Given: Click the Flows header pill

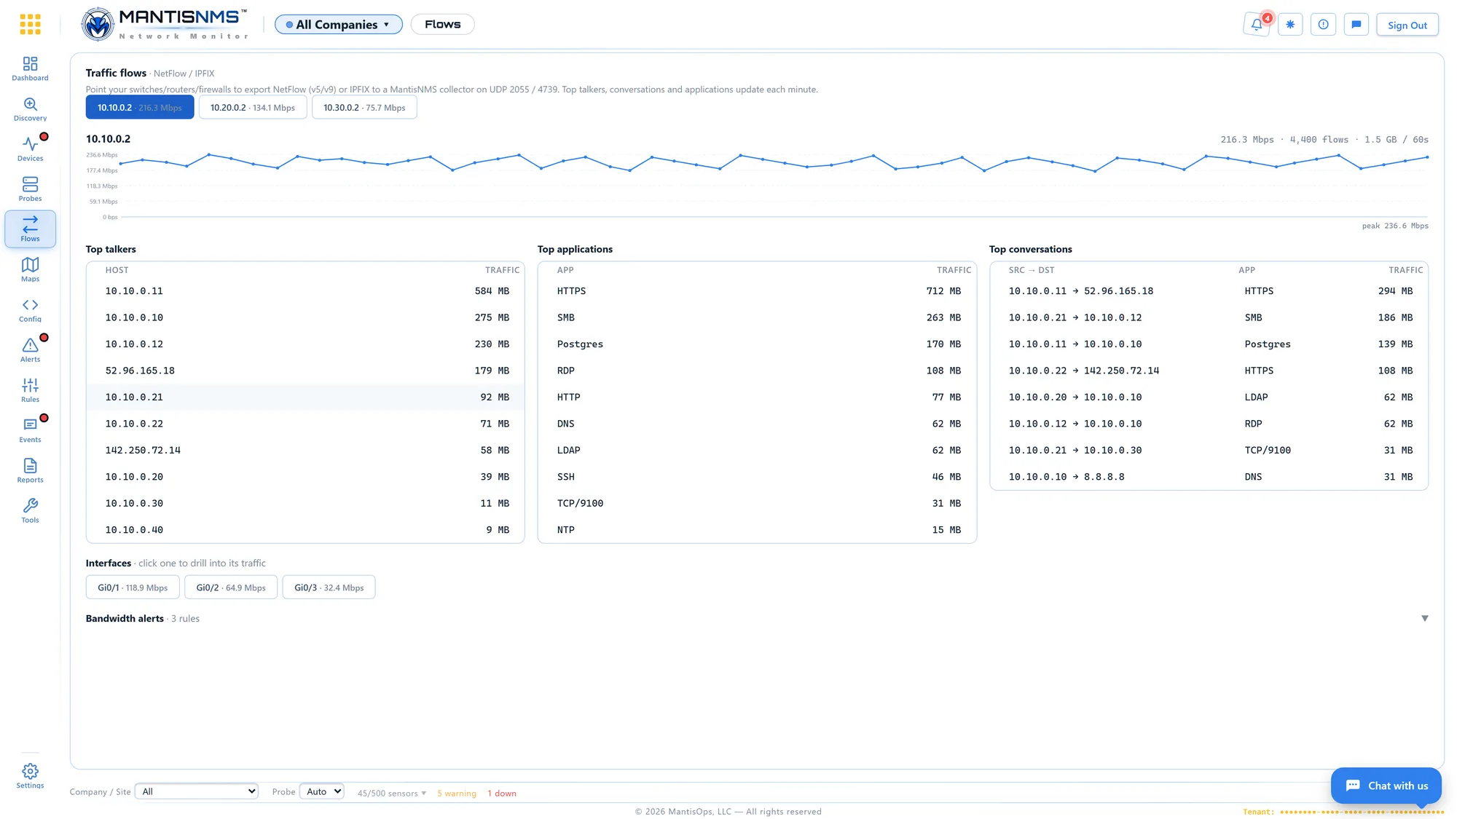Looking at the screenshot, I should coord(442,24).
